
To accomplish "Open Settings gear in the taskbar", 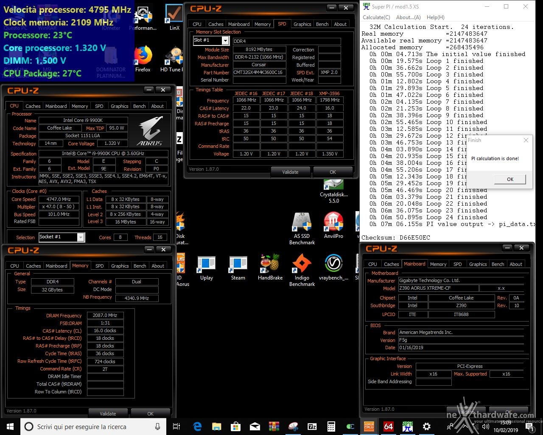I will coord(426,427).
